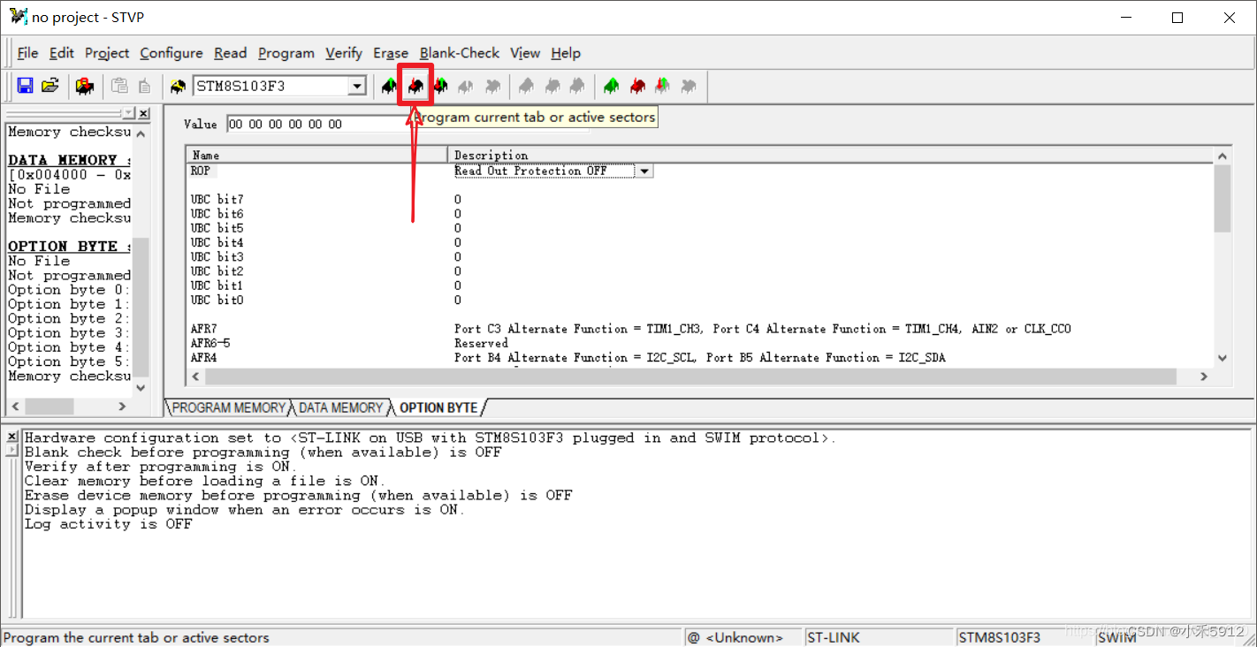The image size is (1257, 647).
Task: Open a file from disk
Action: click(50, 85)
